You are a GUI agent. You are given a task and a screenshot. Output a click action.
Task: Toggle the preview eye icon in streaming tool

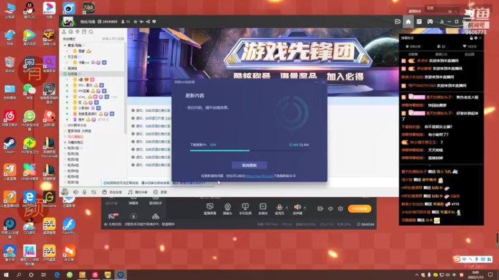point(331,208)
